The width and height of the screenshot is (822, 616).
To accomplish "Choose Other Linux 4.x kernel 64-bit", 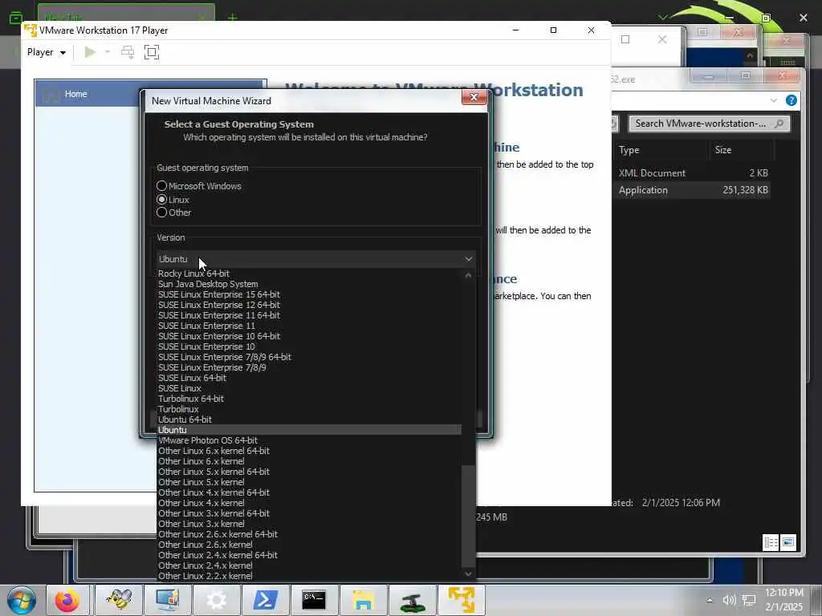I will [309, 492].
